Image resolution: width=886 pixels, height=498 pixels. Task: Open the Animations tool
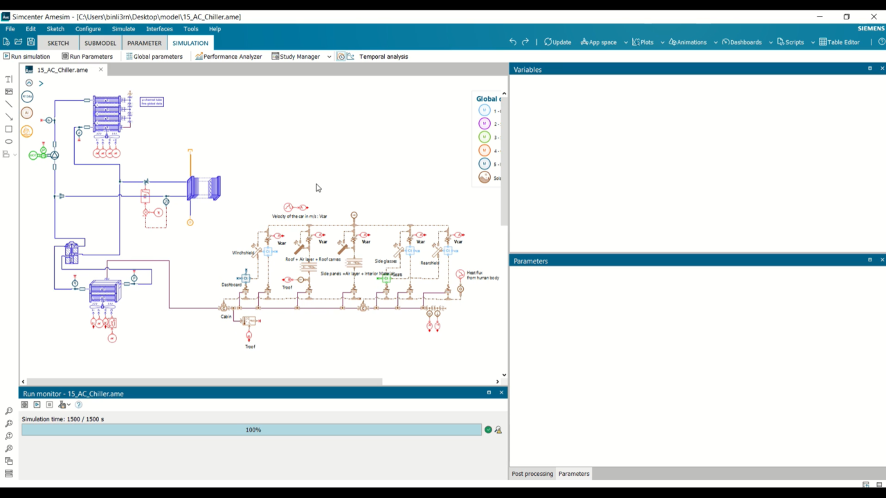(688, 42)
